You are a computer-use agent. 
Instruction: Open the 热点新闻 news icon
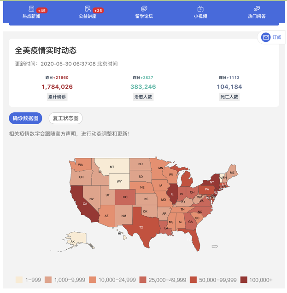[31, 9]
